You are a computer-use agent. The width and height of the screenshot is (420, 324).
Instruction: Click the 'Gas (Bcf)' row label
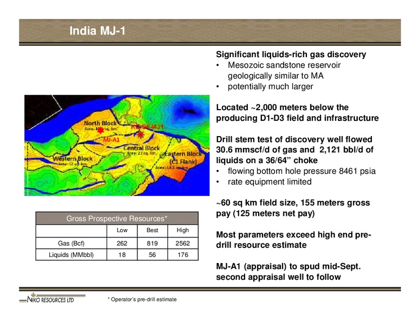(x=71, y=243)
